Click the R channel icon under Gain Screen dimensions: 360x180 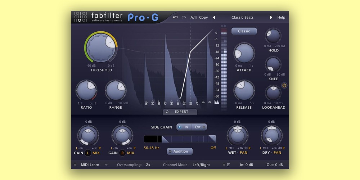tap(122, 153)
